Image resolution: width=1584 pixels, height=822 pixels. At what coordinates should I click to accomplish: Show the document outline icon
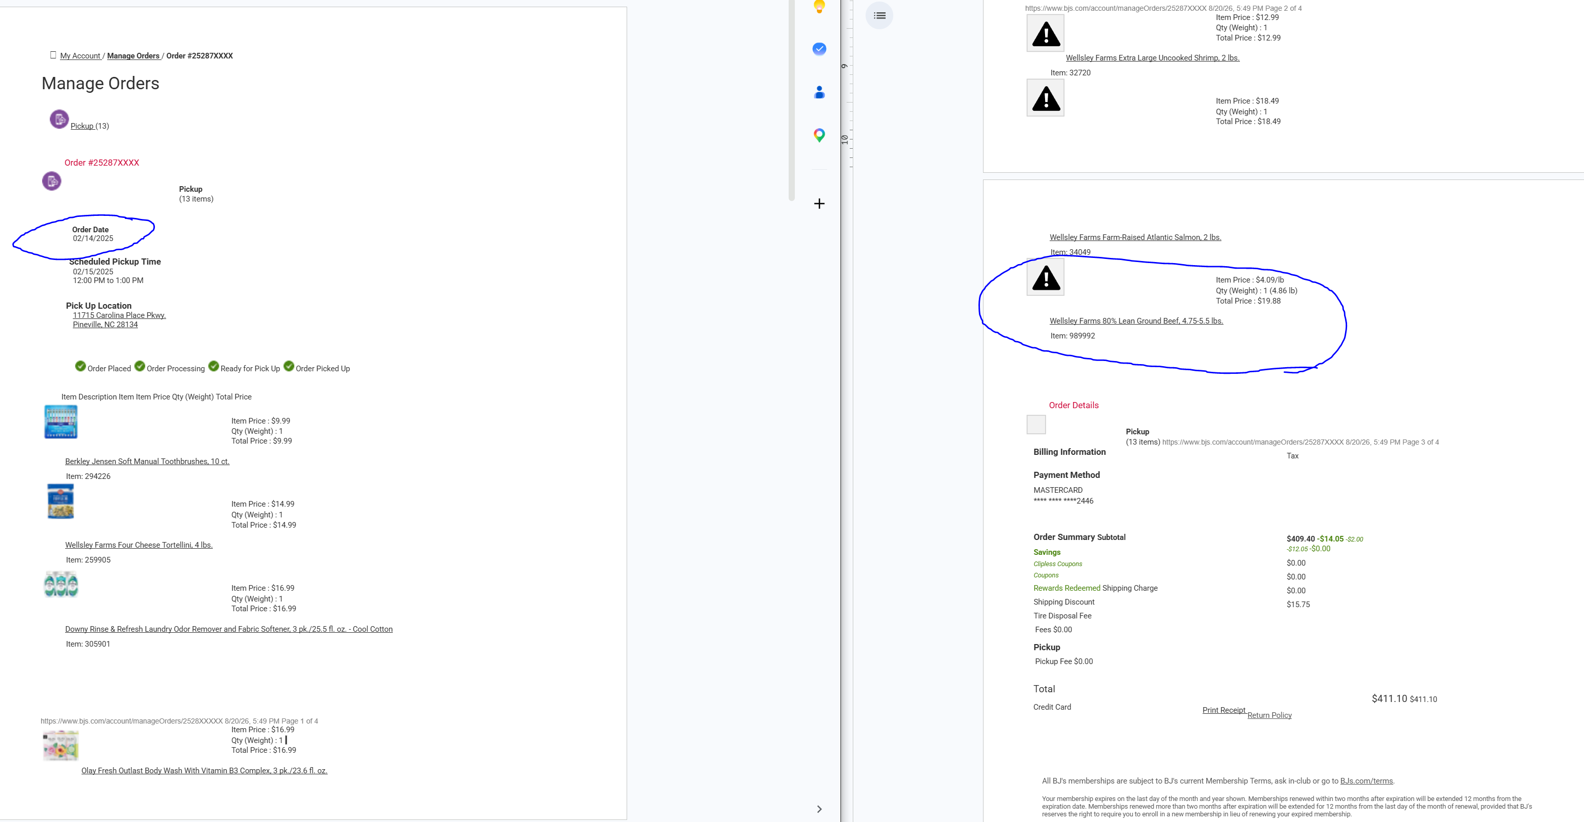click(x=879, y=15)
